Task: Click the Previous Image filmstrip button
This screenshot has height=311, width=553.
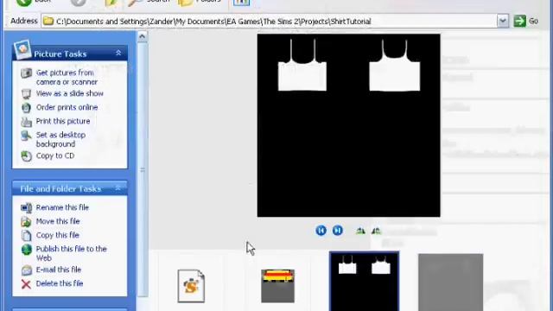Action: 321,231
